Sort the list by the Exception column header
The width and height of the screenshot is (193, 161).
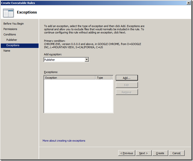click(x=70, y=78)
